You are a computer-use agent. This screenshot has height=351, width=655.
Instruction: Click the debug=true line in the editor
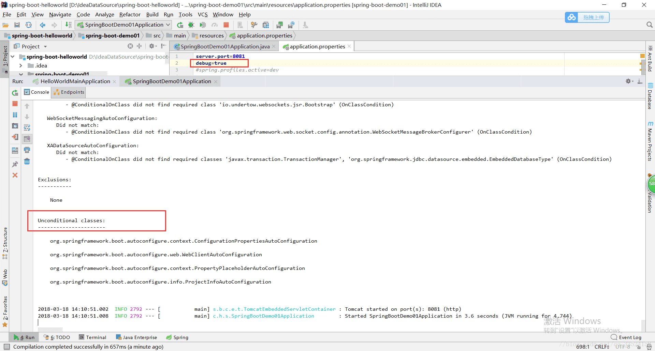[x=211, y=63]
